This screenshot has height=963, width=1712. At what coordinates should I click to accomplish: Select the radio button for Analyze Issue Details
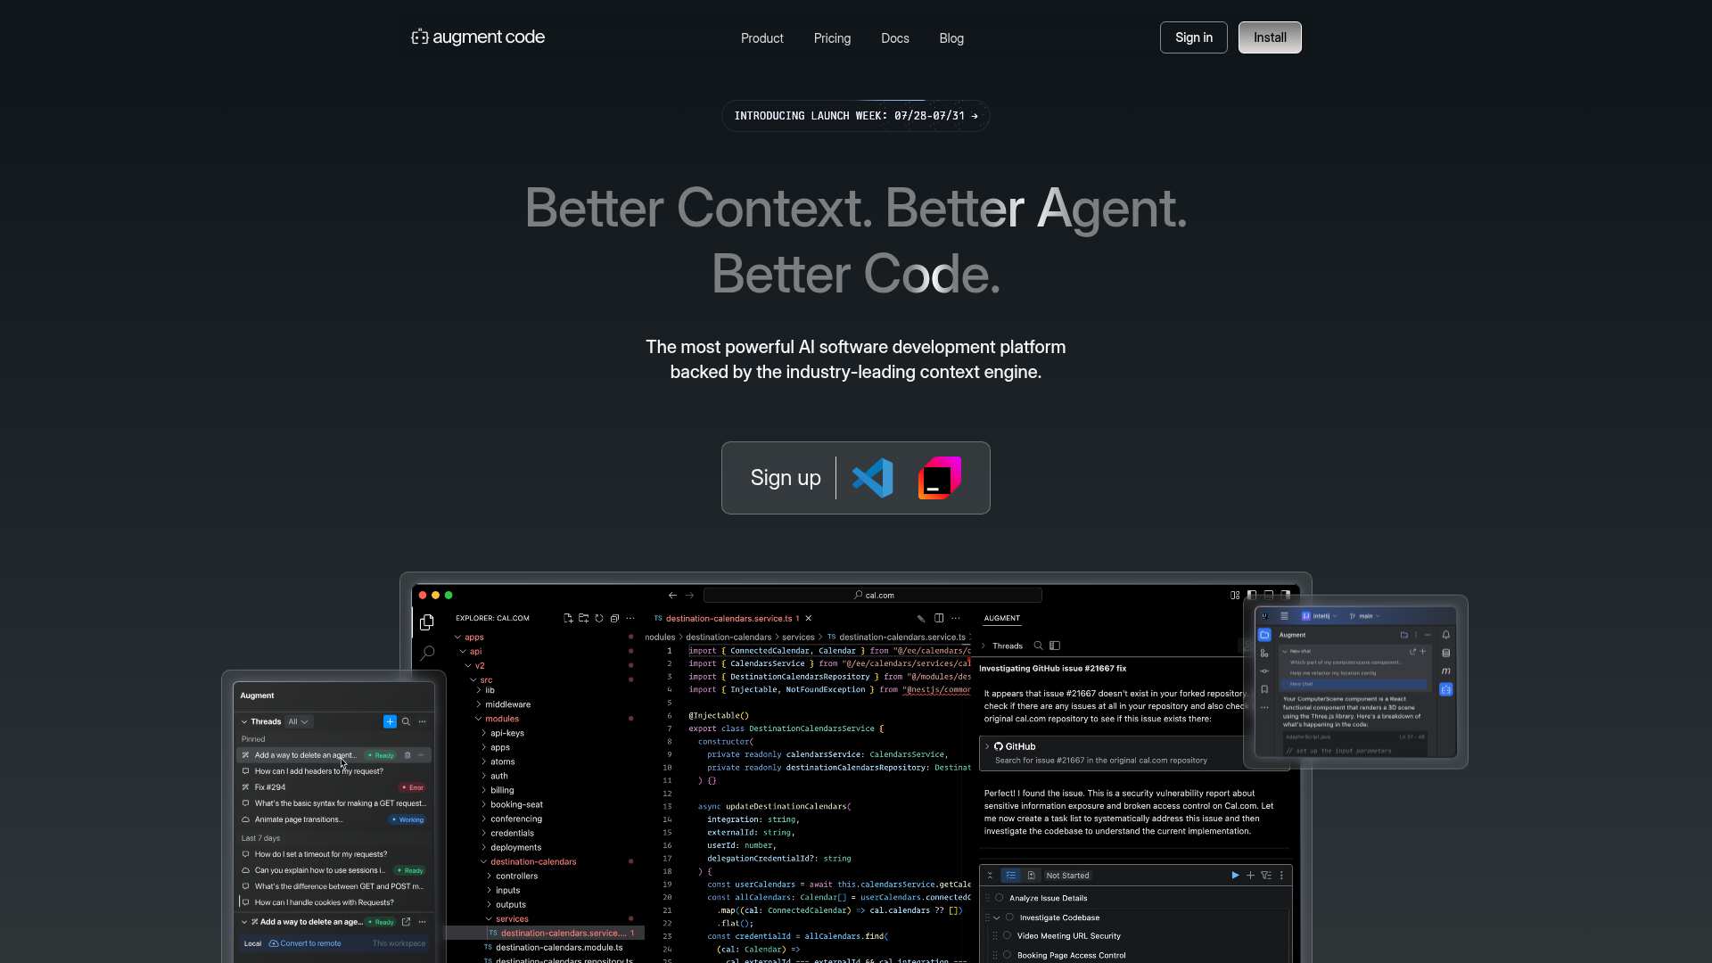(999, 898)
